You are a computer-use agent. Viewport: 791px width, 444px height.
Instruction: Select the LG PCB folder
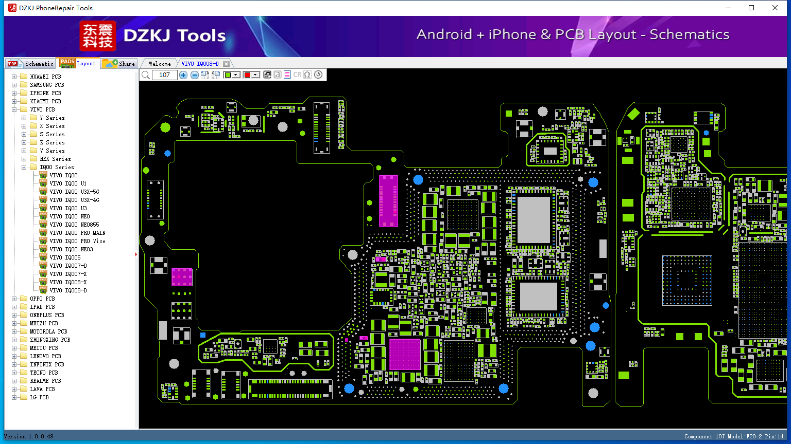coord(39,397)
